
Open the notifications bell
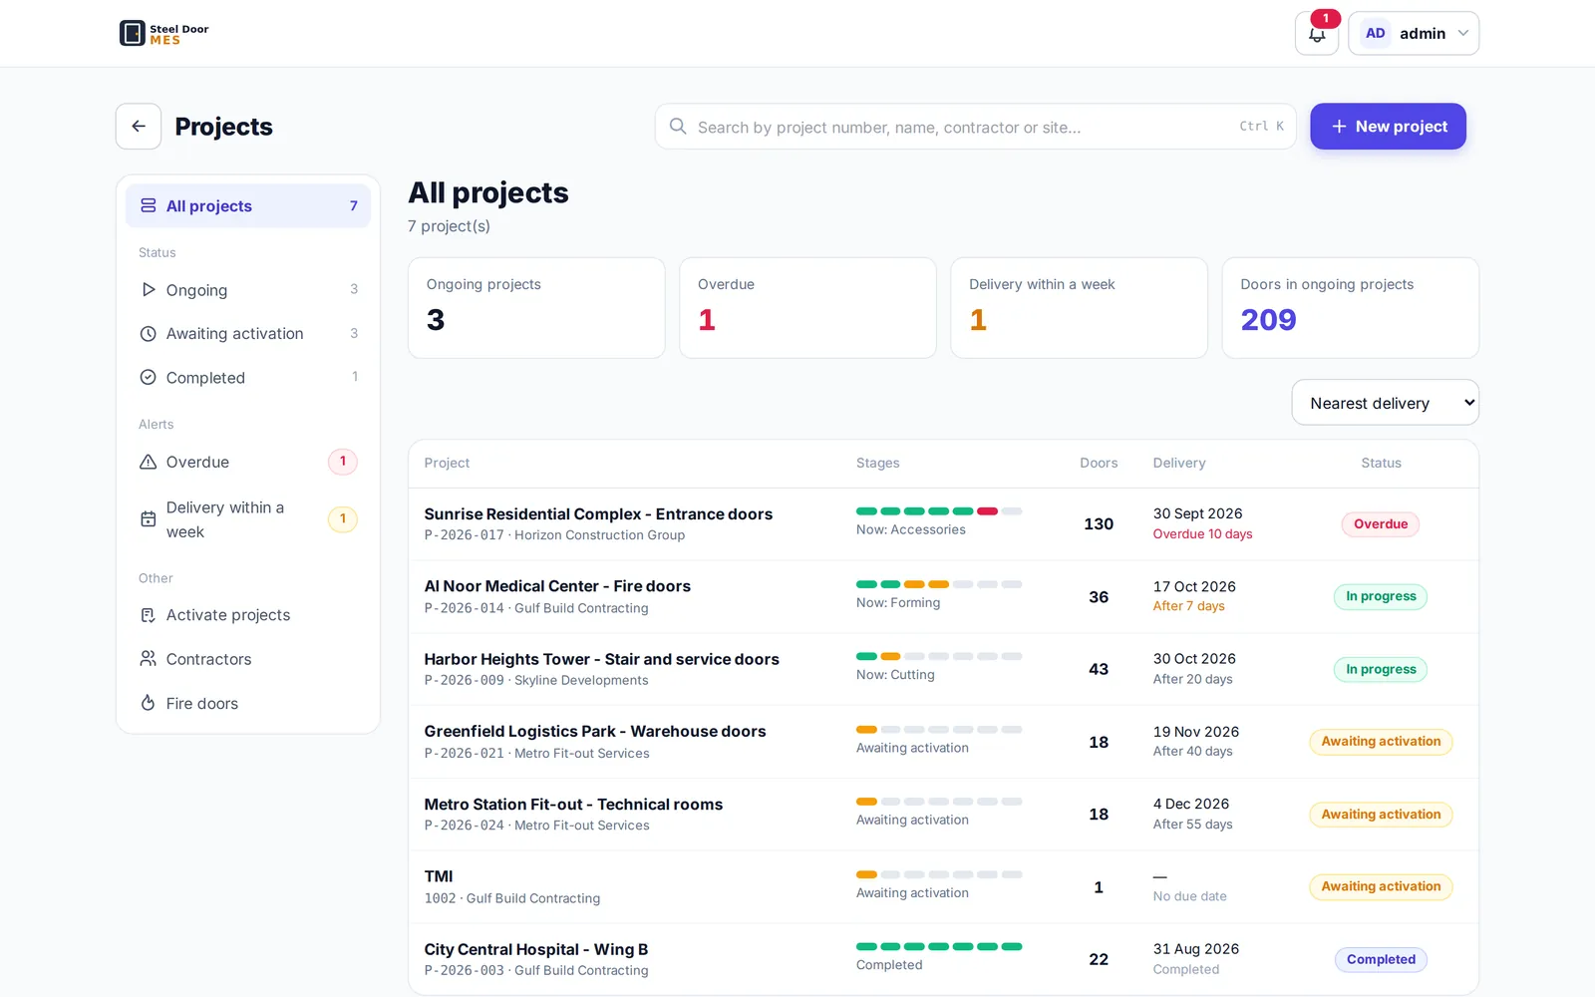1317,34
